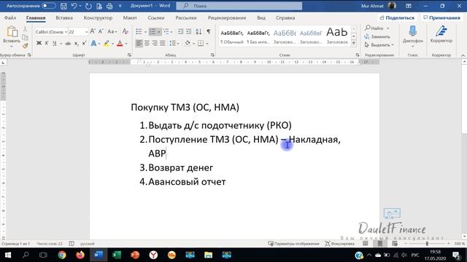This screenshot has height=262, width=467.
Task: Click the Redo icon in quick access toolbar
Action: 88,6
